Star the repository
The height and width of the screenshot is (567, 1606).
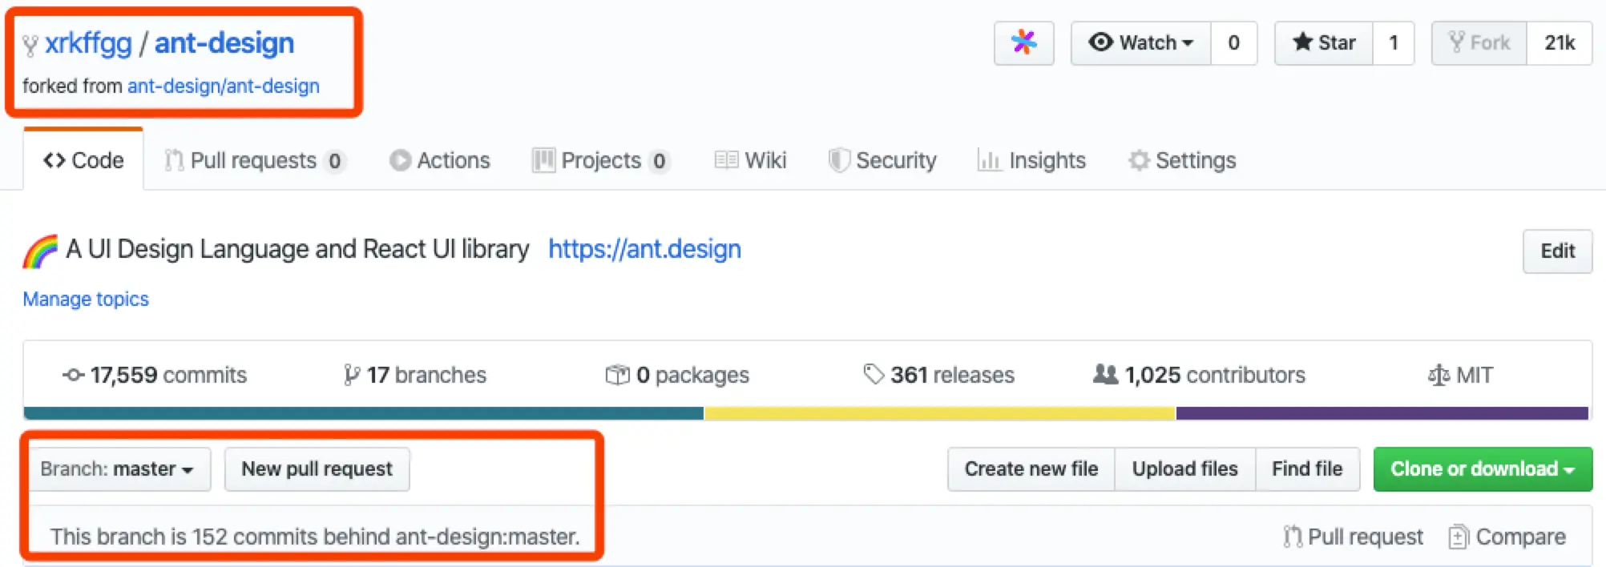click(1324, 42)
